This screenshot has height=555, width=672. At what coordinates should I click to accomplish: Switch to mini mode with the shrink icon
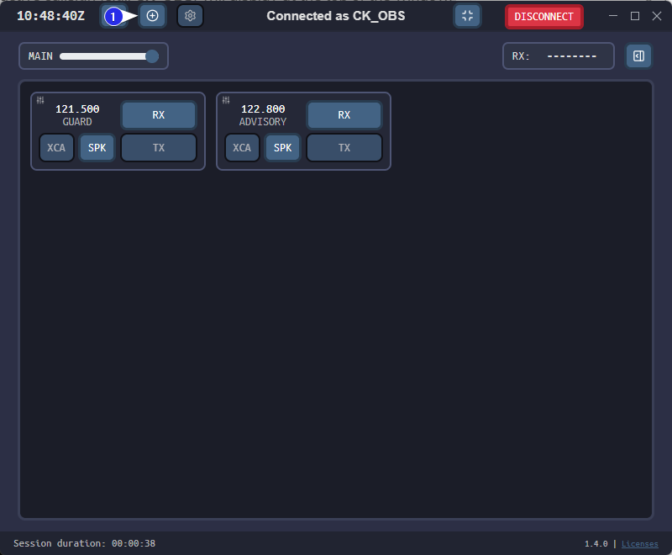coord(467,16)
